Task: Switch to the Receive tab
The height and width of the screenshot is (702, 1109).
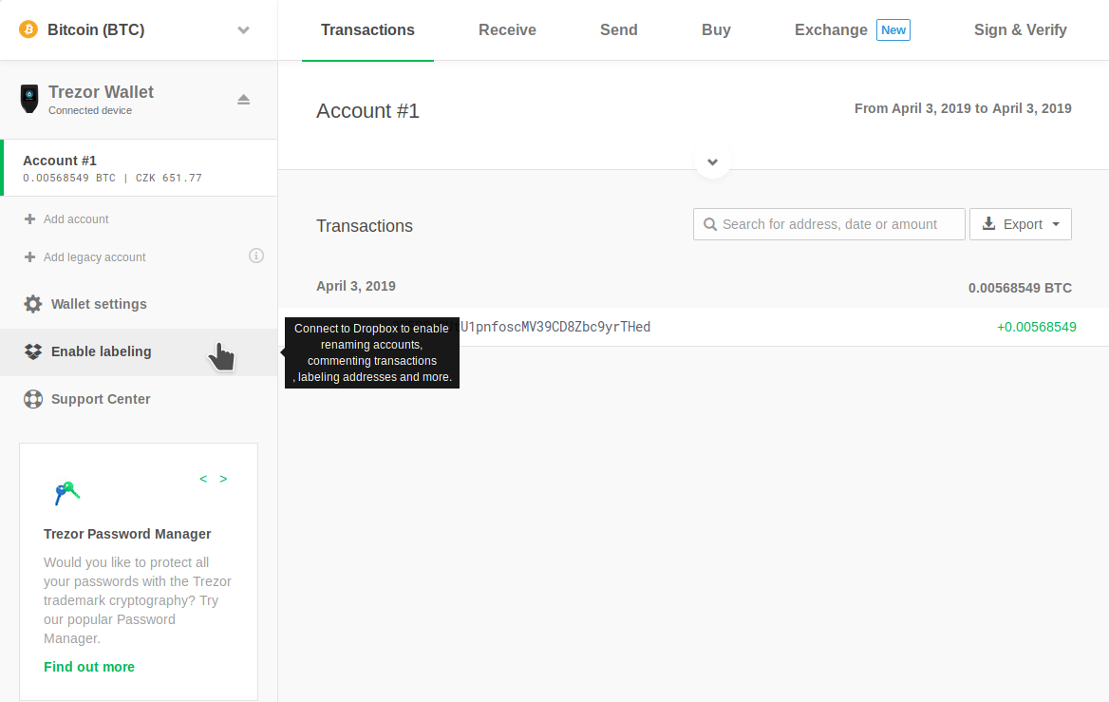Action: tap(507, 30)
